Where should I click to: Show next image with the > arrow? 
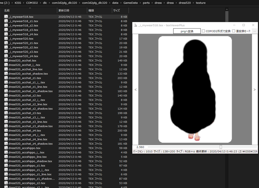[x=254, y=90]
